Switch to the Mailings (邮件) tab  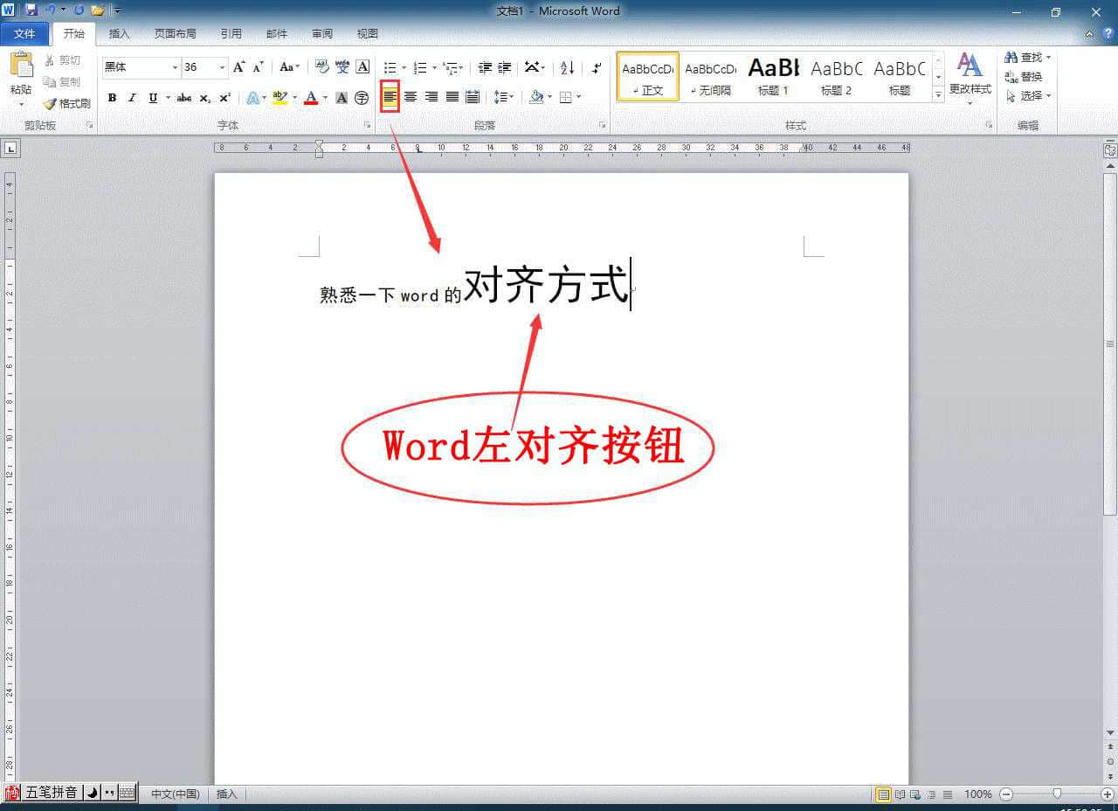click(x=277, y=34)
